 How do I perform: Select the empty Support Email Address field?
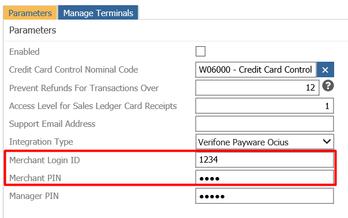pos(264,123)
